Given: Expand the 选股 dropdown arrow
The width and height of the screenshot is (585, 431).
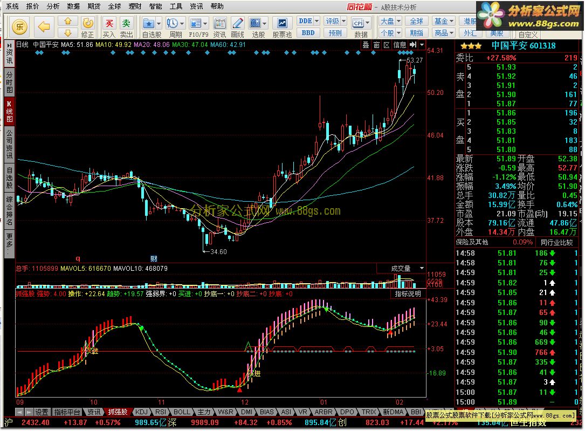Looking at the screenshot, I should tap(265, 24).
